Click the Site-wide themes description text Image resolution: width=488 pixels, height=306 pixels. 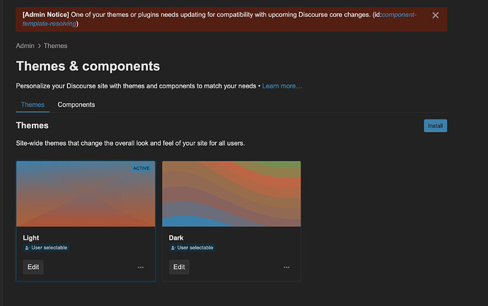pos(130,143)
